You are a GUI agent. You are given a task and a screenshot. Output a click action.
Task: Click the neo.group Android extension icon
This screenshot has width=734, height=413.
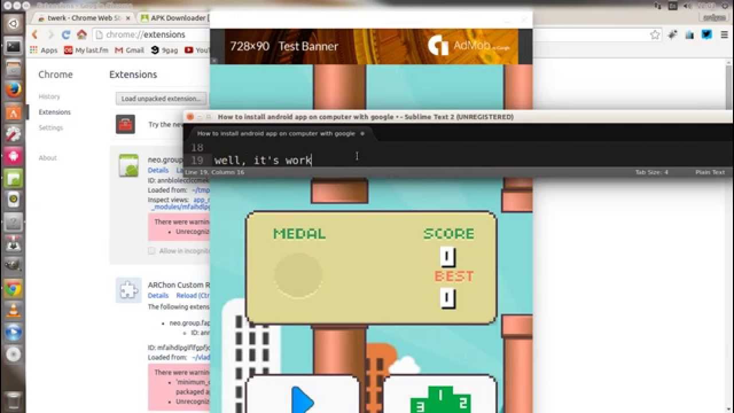[x=128, y=165]
